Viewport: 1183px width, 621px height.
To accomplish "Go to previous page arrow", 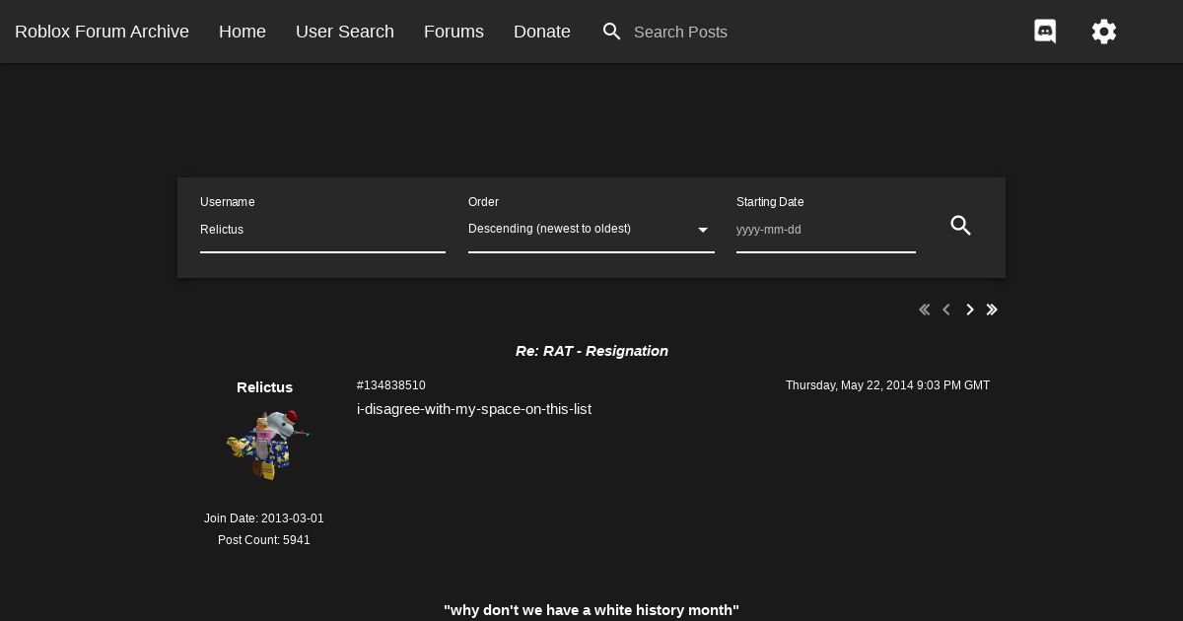I will [946, 310].
